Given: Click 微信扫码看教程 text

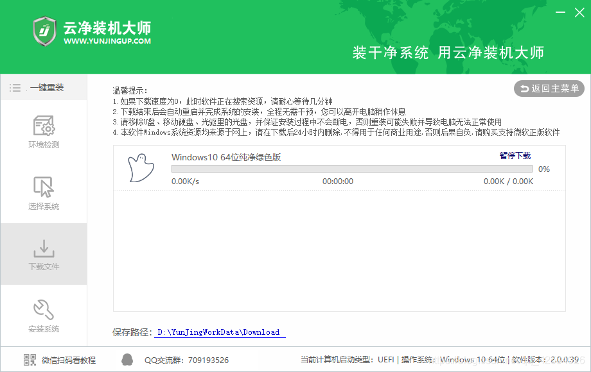Looking at the screenshot, I should pos(69,360).
